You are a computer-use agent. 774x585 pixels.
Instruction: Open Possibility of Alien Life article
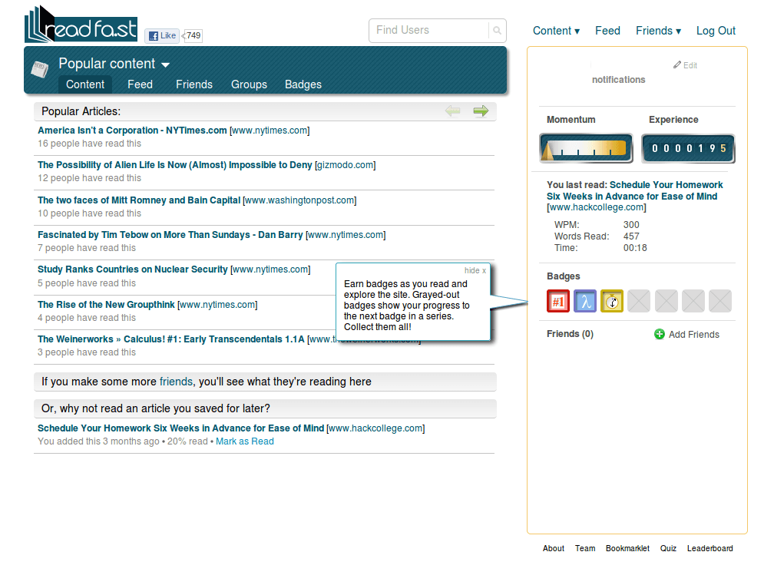tap(175, 165)
